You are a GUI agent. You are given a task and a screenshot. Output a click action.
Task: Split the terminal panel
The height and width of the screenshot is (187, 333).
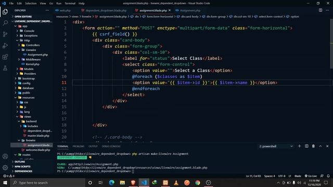[306, 146]
